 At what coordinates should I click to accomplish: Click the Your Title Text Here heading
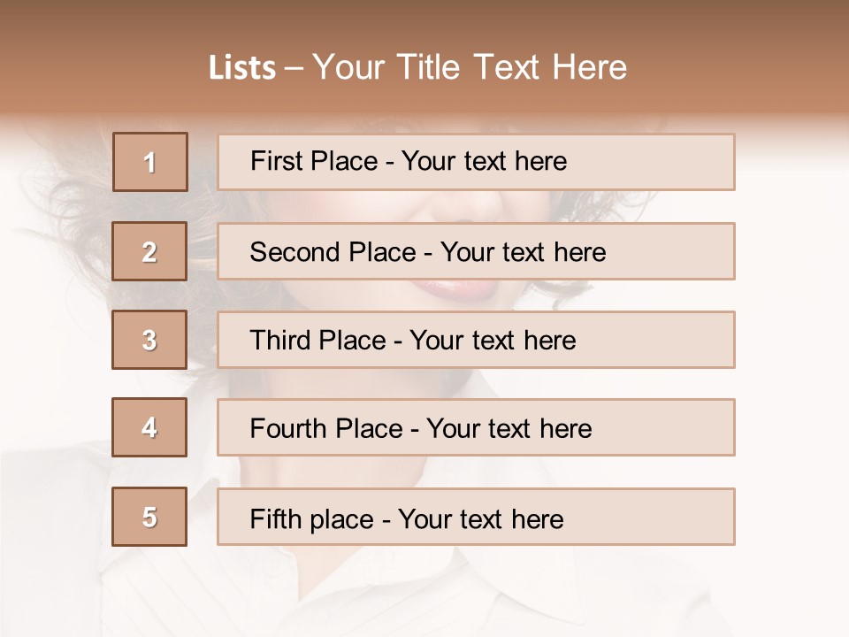(470, 67)
